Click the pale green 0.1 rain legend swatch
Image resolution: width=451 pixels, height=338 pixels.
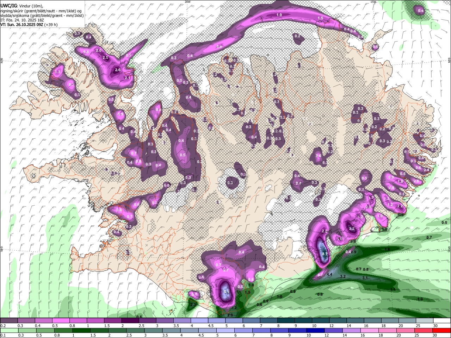click(x=9, y=331)
